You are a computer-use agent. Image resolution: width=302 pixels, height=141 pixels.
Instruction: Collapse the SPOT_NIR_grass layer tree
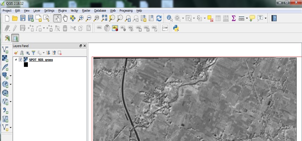click(x=16, y=60)
